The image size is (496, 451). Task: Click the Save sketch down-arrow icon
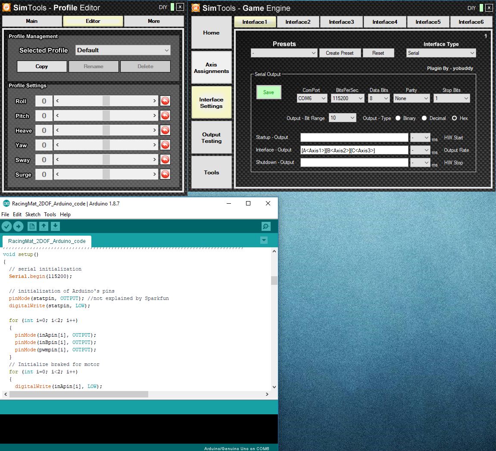click(55, 226)
